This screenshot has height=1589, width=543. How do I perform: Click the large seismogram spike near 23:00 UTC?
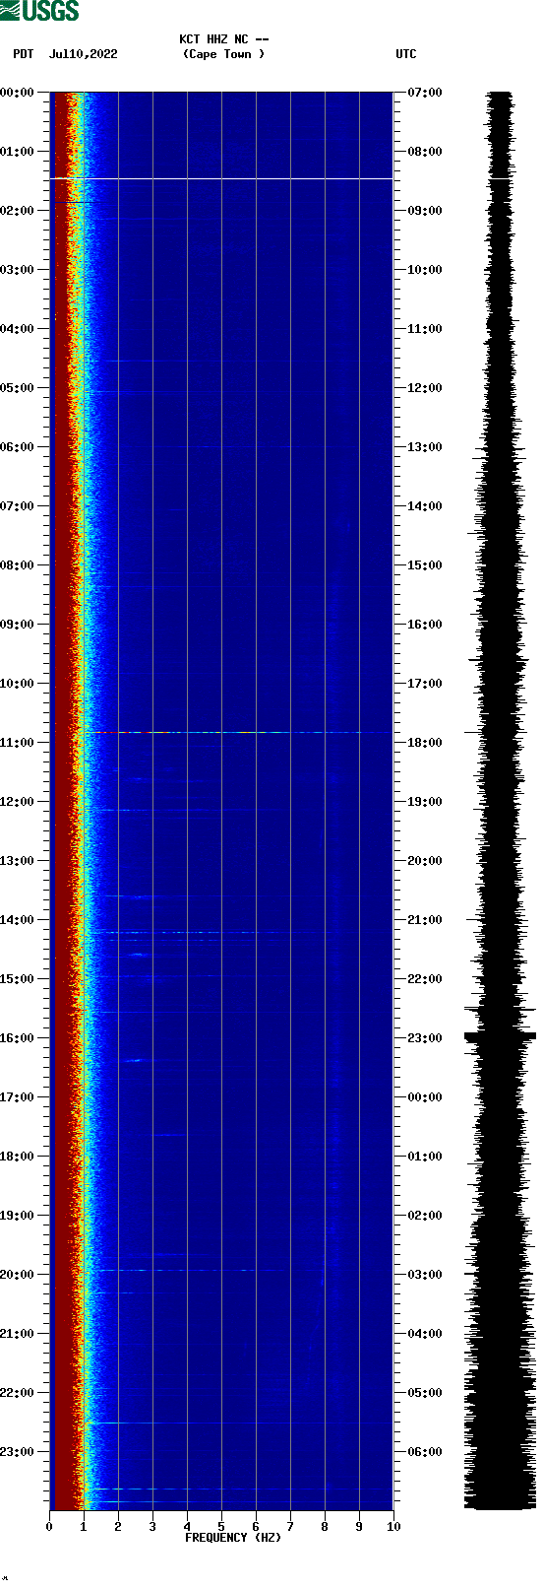click(x=500, y=1035)
